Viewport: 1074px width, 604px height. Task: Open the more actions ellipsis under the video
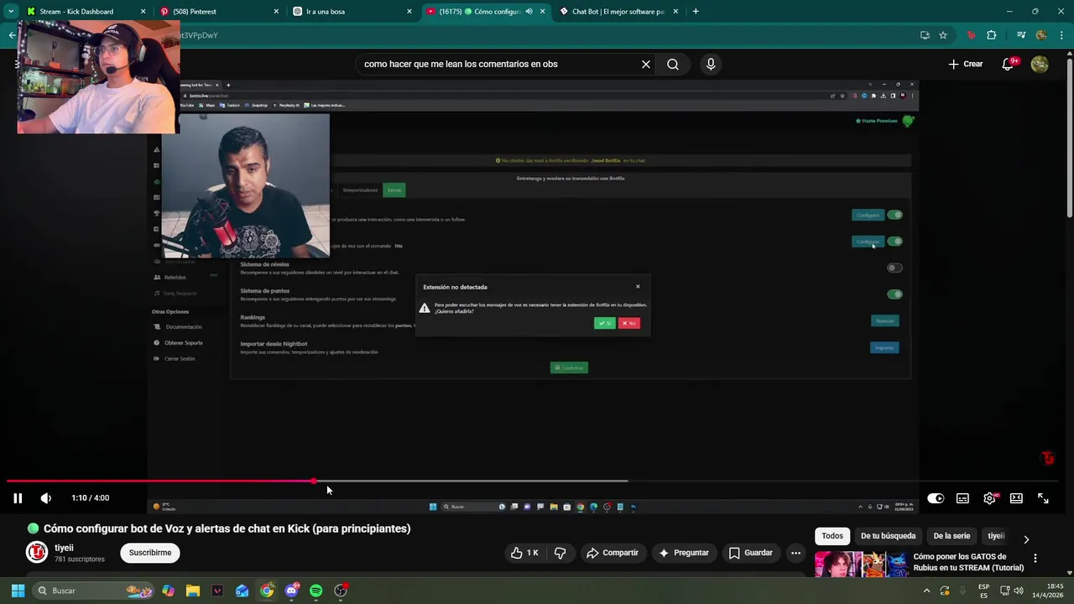(x=795, y=553)
